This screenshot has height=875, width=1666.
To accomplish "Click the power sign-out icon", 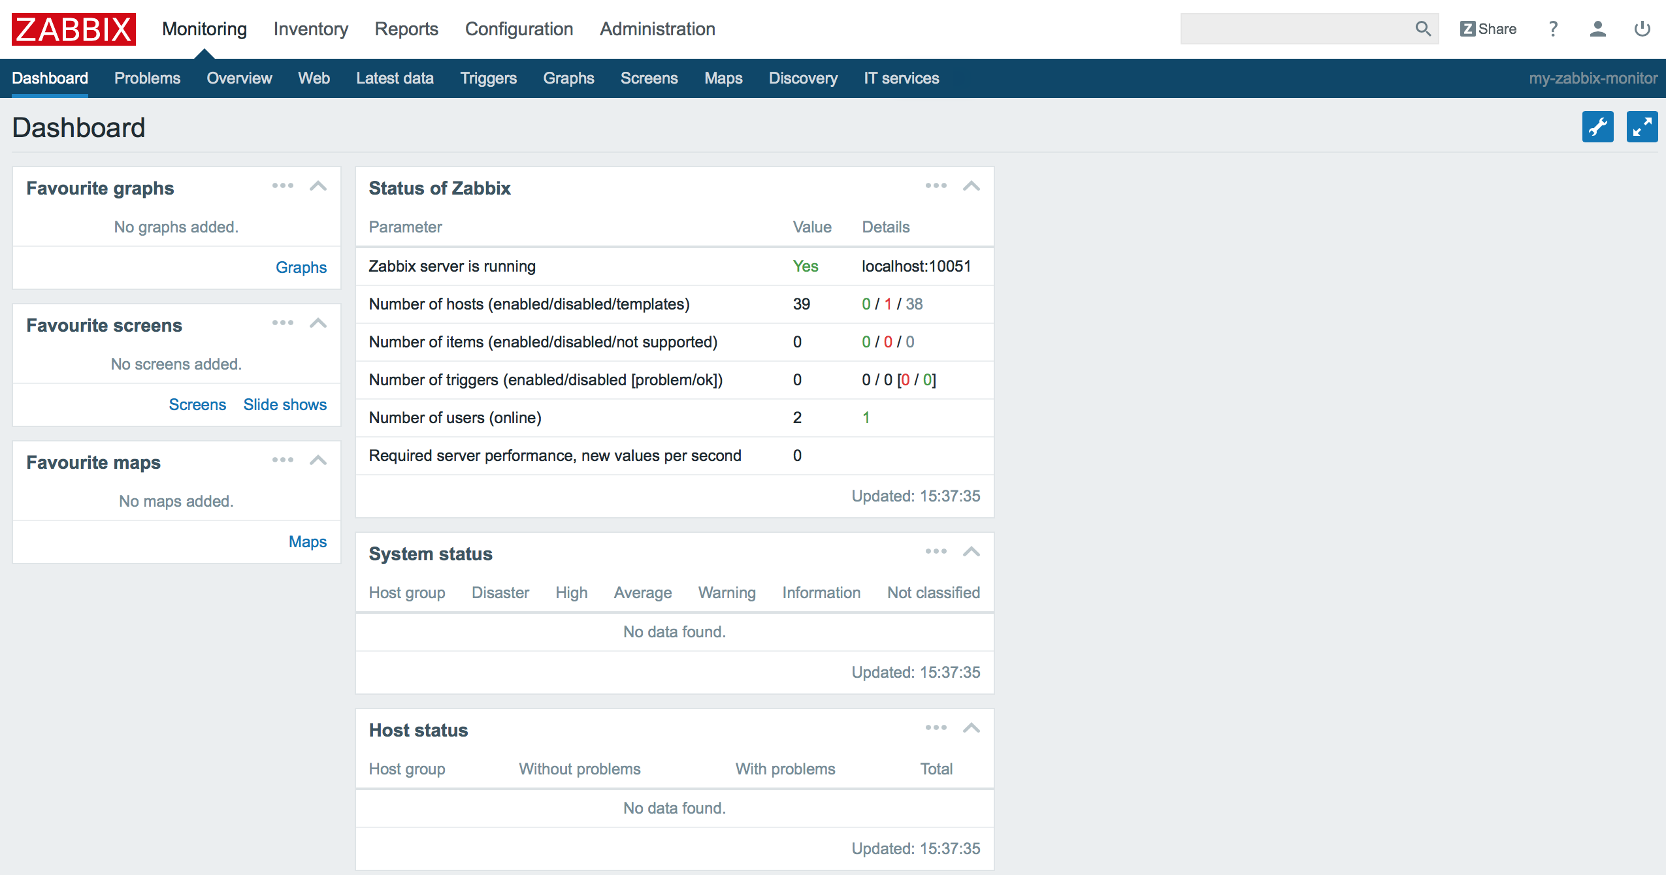I will (x=1642, y=29).
